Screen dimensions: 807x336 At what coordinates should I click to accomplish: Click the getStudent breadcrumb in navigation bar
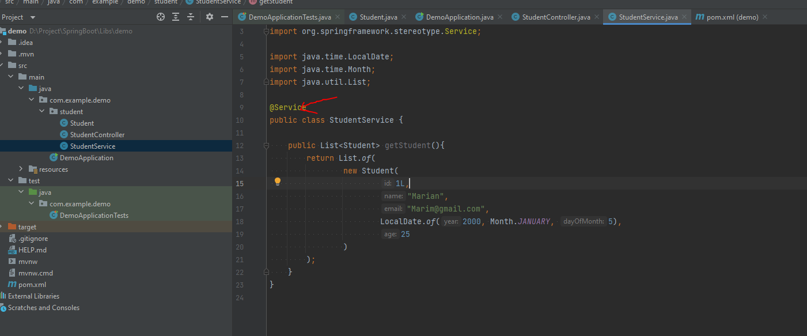[x=276, y=2]
